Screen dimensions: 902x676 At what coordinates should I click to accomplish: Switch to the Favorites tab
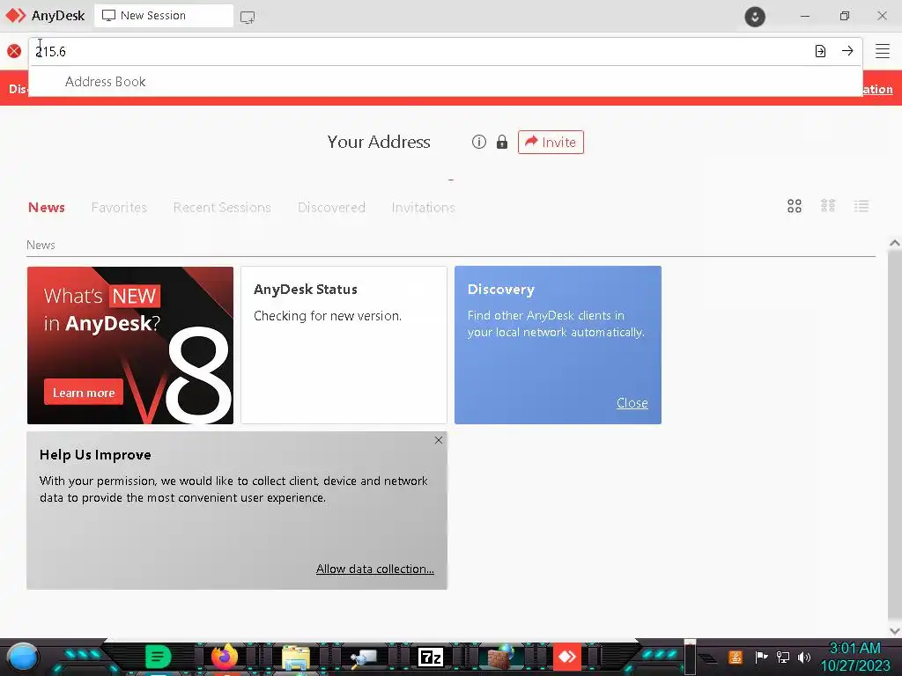(119, 208)
